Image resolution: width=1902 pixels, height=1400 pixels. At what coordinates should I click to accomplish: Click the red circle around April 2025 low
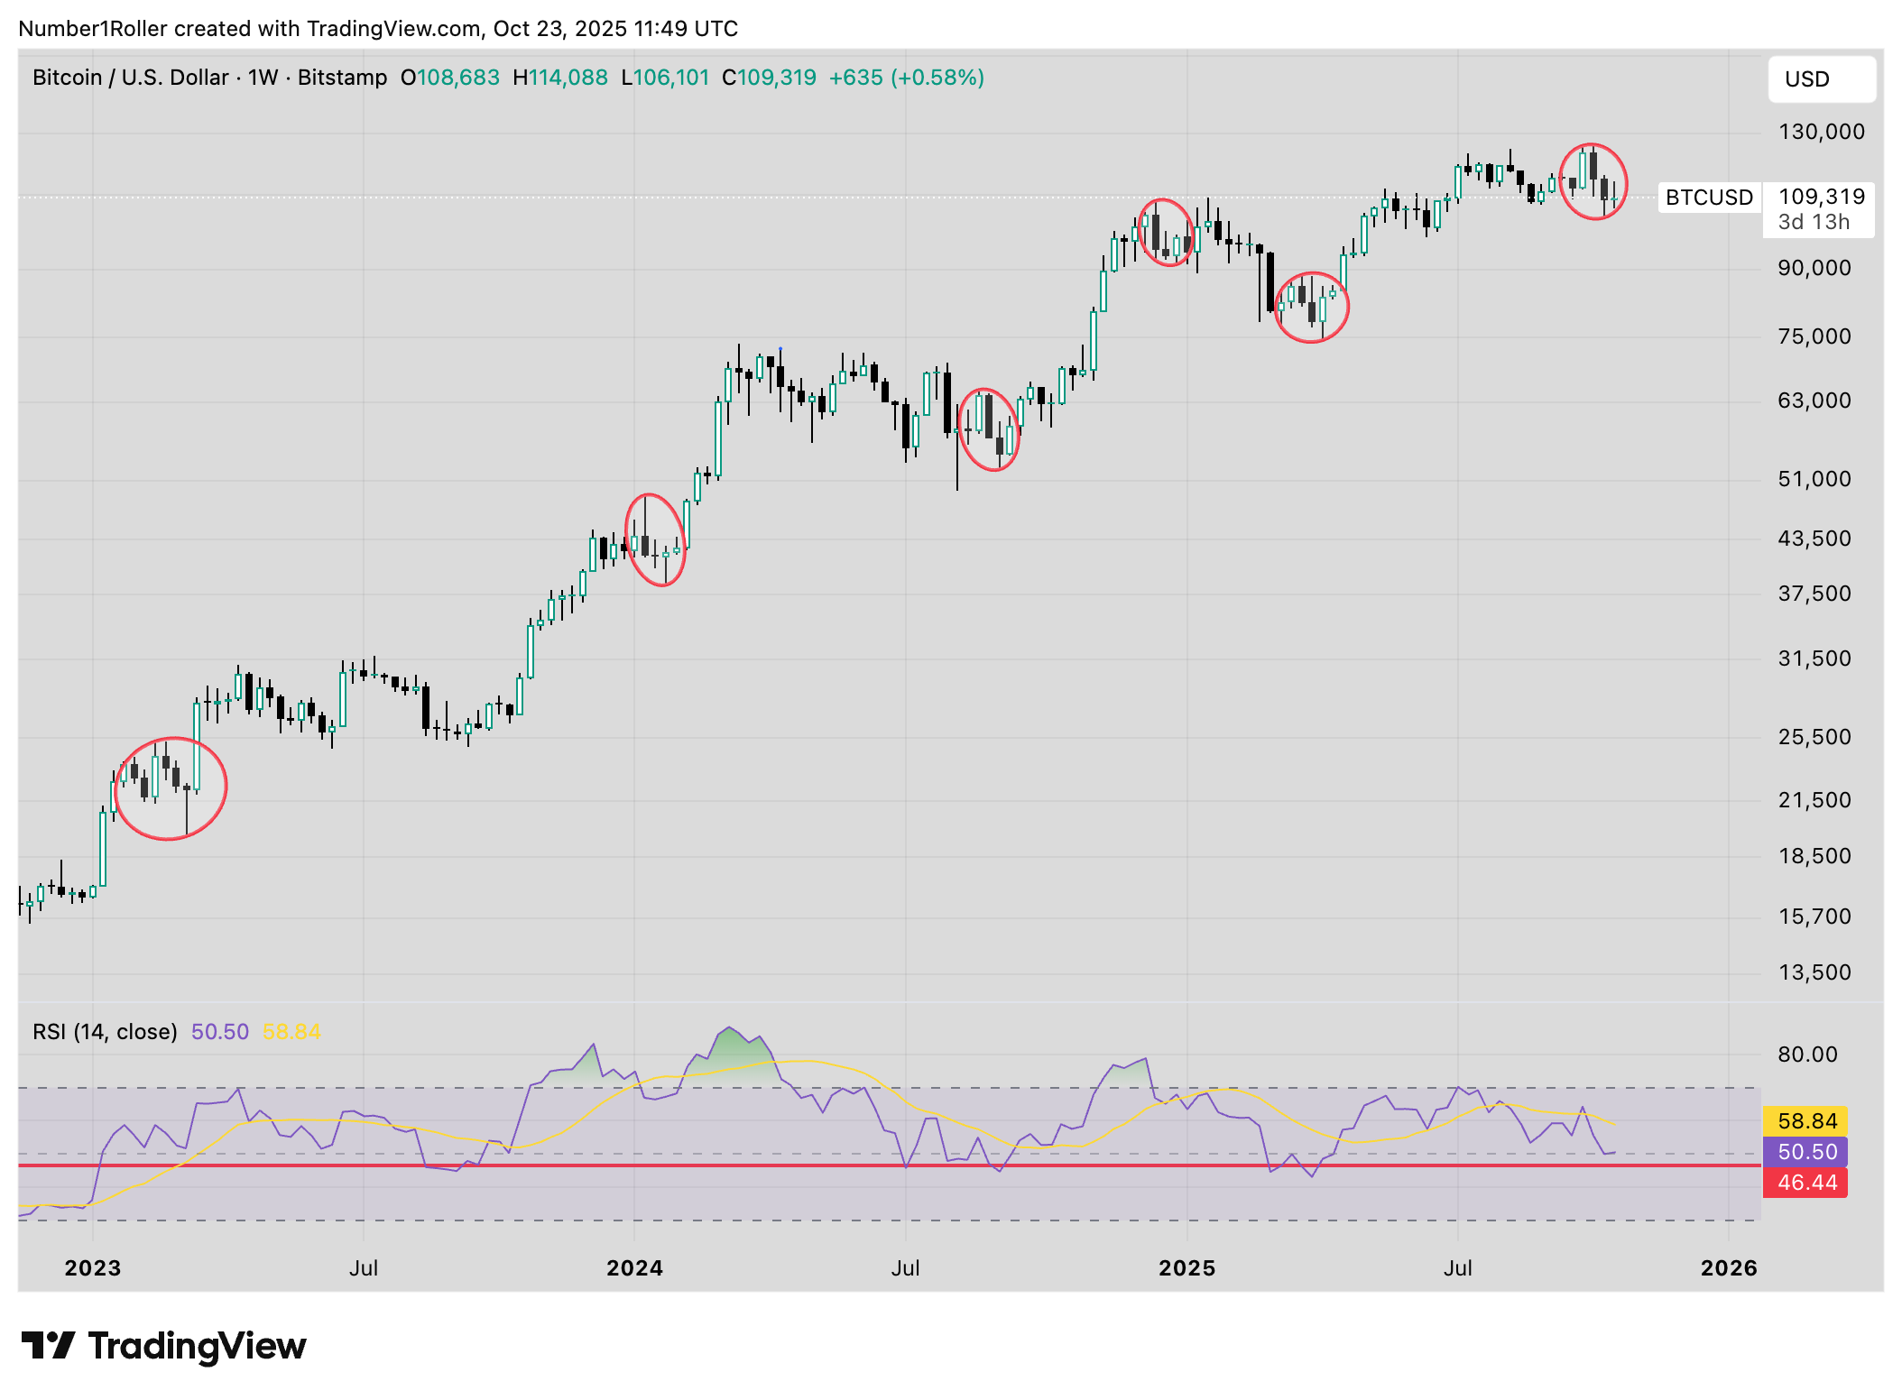pyautogui.click(x=1311, y=307)
